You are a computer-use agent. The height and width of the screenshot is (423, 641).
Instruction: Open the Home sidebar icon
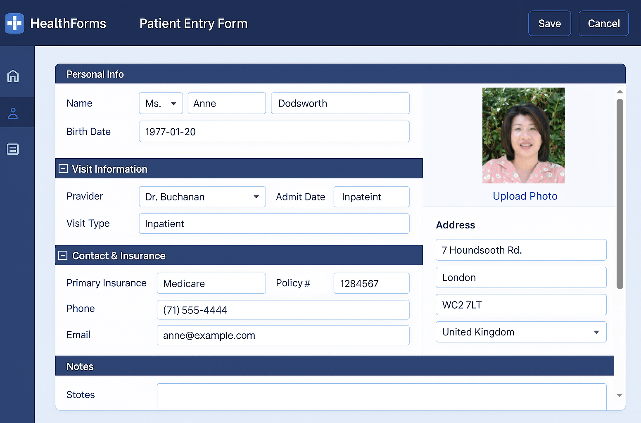coord(13,76)
